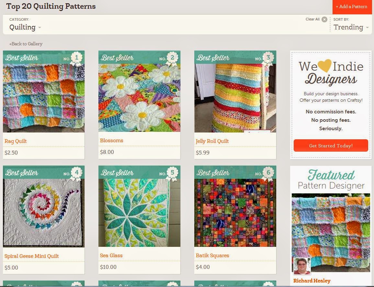Viewport: 374px width, 287px height.
Task: Open the Blossoms pattern title link
Action: coord(111,141)
